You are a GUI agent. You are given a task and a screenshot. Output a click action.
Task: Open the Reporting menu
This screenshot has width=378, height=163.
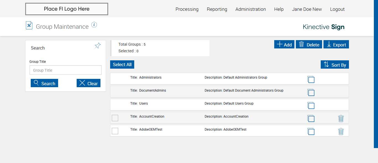coord(217,9)
